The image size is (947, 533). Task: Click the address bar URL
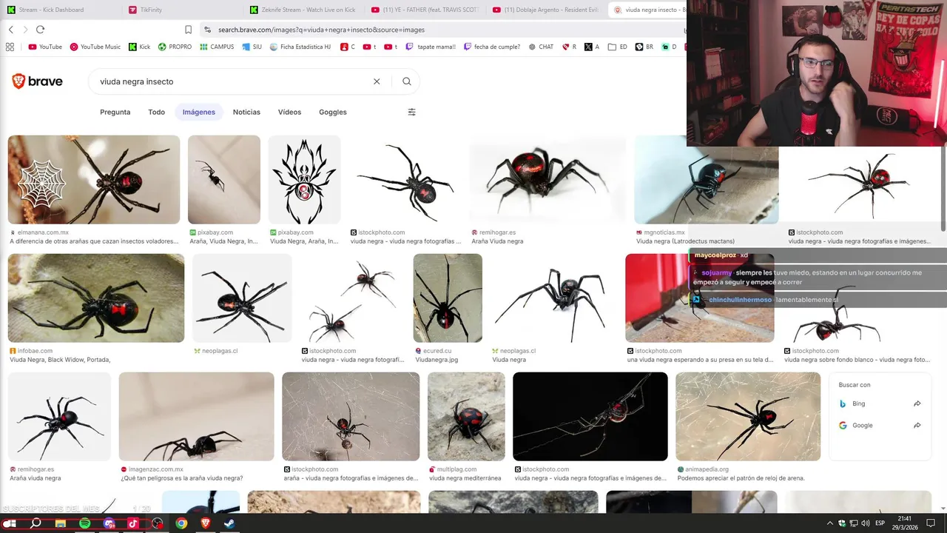(321, 30)
